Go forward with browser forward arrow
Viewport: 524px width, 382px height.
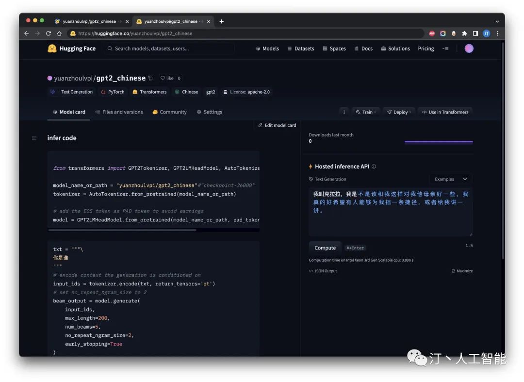point(37,33)
